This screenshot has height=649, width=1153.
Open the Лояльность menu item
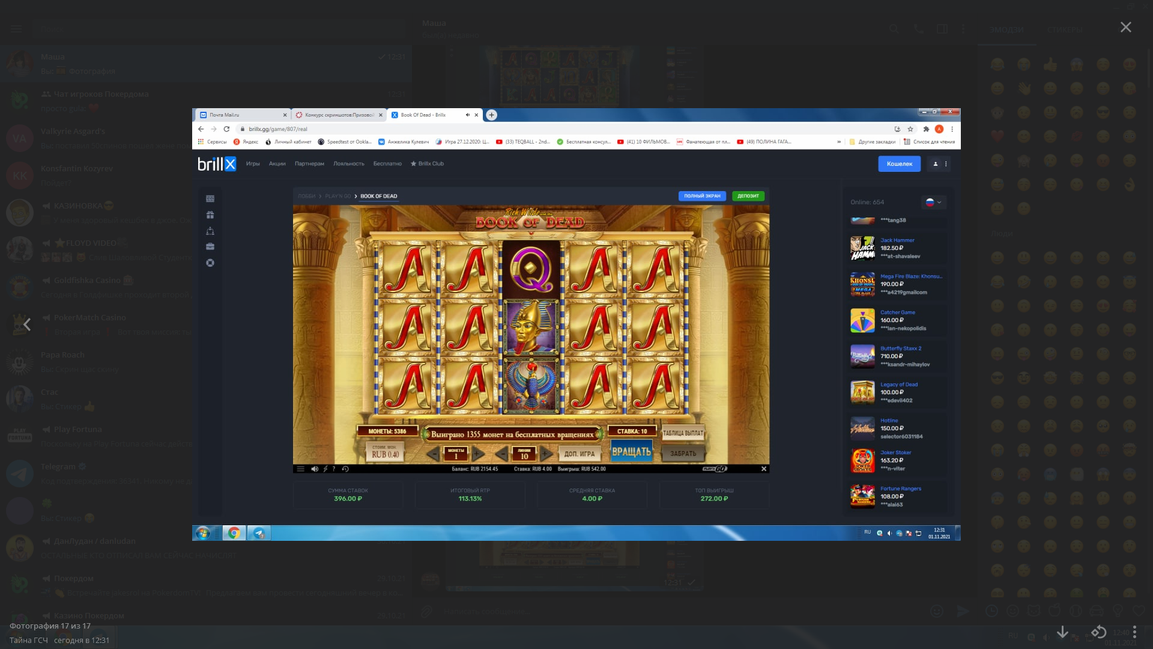(x=348, y=163)
